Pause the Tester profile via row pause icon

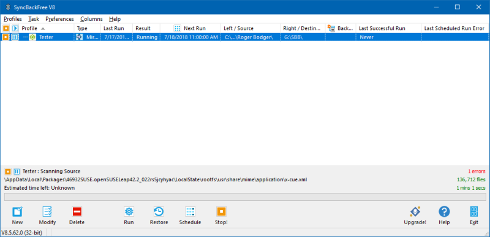pyautogui.click(x=15, y=37)
